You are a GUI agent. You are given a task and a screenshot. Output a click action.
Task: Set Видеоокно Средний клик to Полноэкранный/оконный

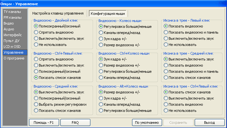coord(57,98)
